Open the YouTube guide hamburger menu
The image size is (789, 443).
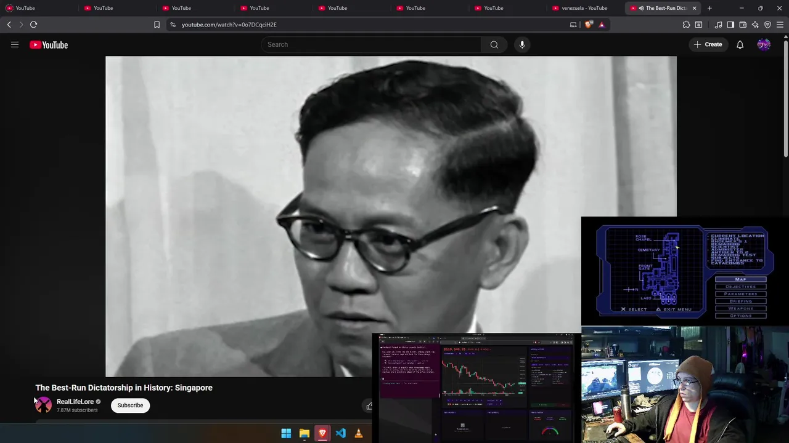15,44
